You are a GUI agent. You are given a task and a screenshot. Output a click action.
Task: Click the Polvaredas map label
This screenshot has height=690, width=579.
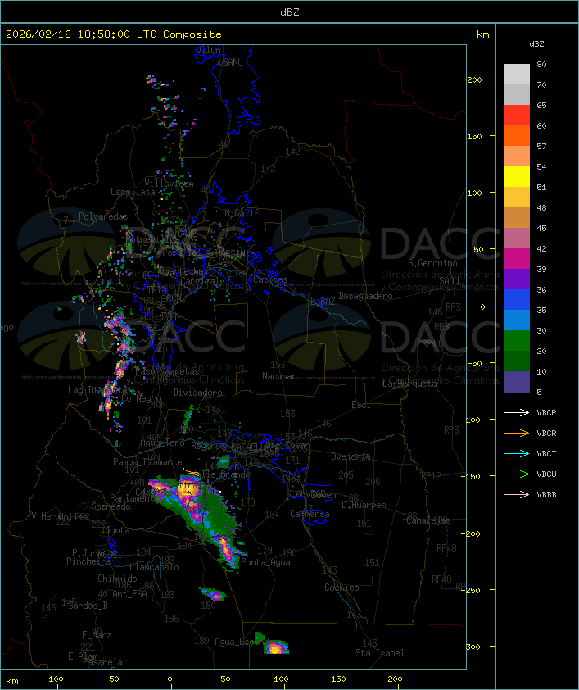(103, 216)
